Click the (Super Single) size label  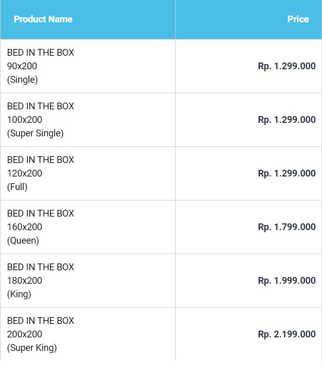coord(35,133)
